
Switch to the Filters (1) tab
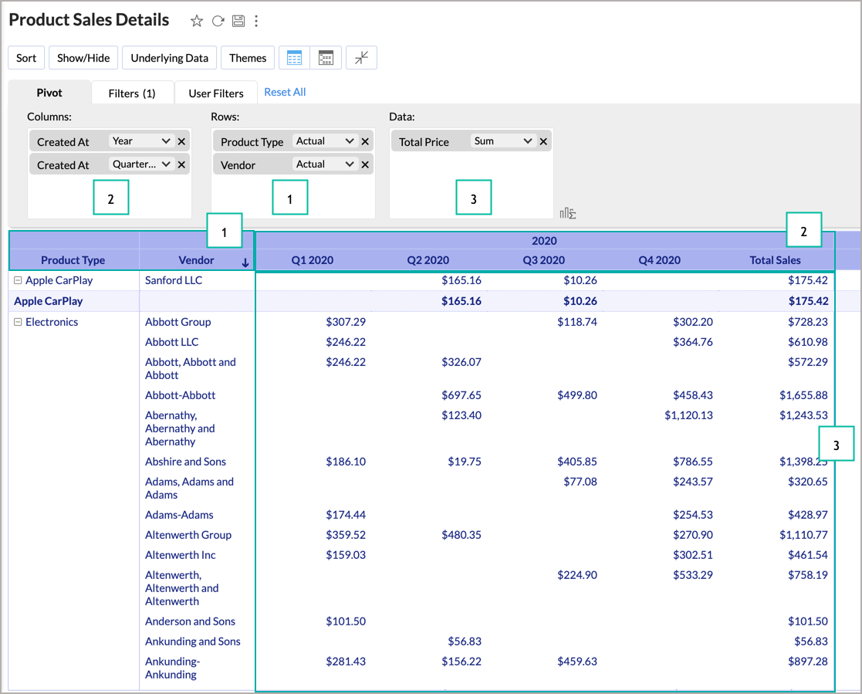132,93
